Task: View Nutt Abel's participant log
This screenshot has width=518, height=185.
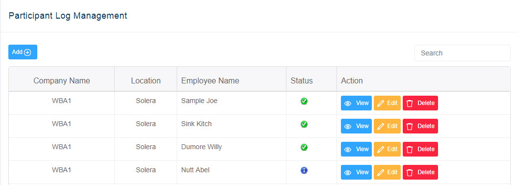Action: (356, 172)
